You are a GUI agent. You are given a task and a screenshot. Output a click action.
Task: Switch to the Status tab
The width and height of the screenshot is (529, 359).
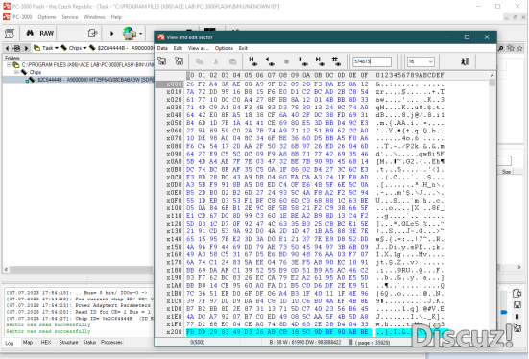(89, 342)
